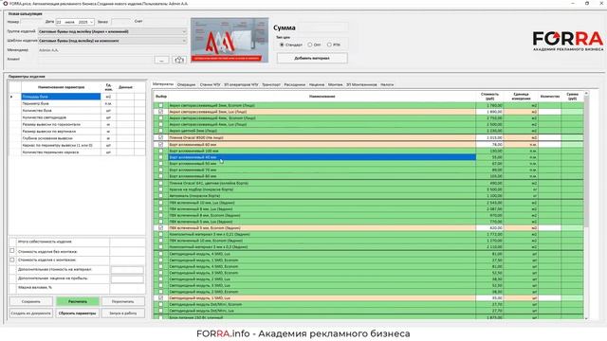Switch to the Монтаж tab

(x=335, y=84)
